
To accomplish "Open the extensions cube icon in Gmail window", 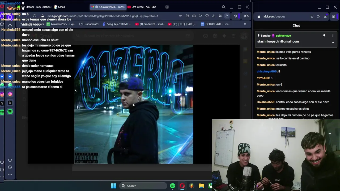I will click(x=235, y=16).
